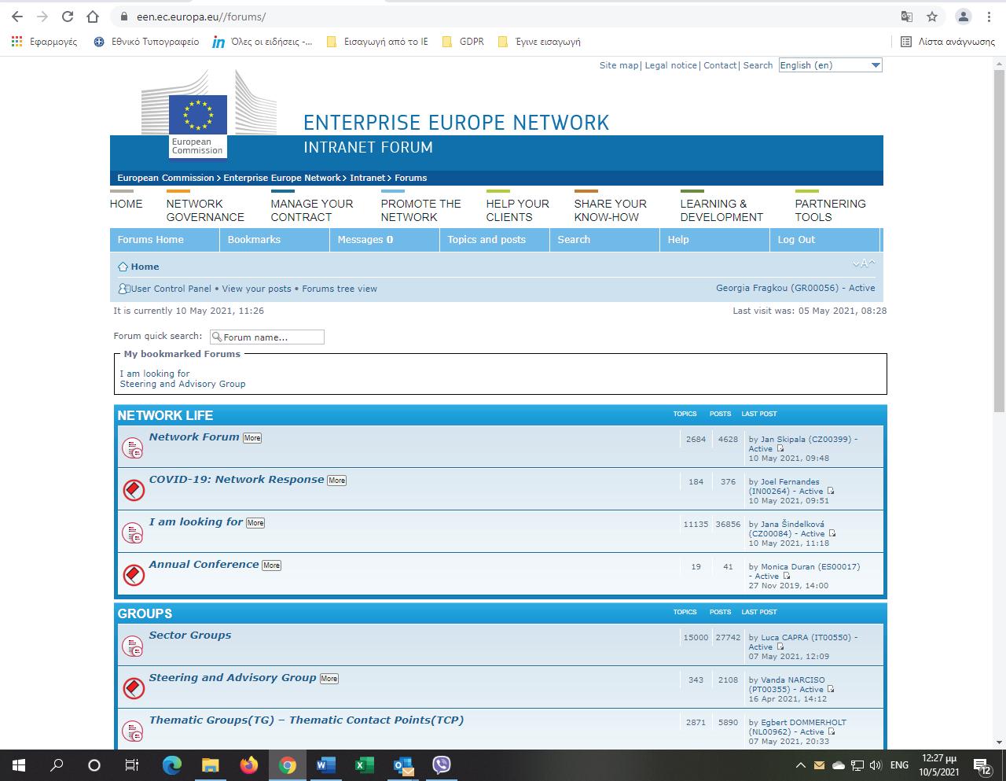Click the browser Forward arrow

pyautogui.click(x=42, y=17)
